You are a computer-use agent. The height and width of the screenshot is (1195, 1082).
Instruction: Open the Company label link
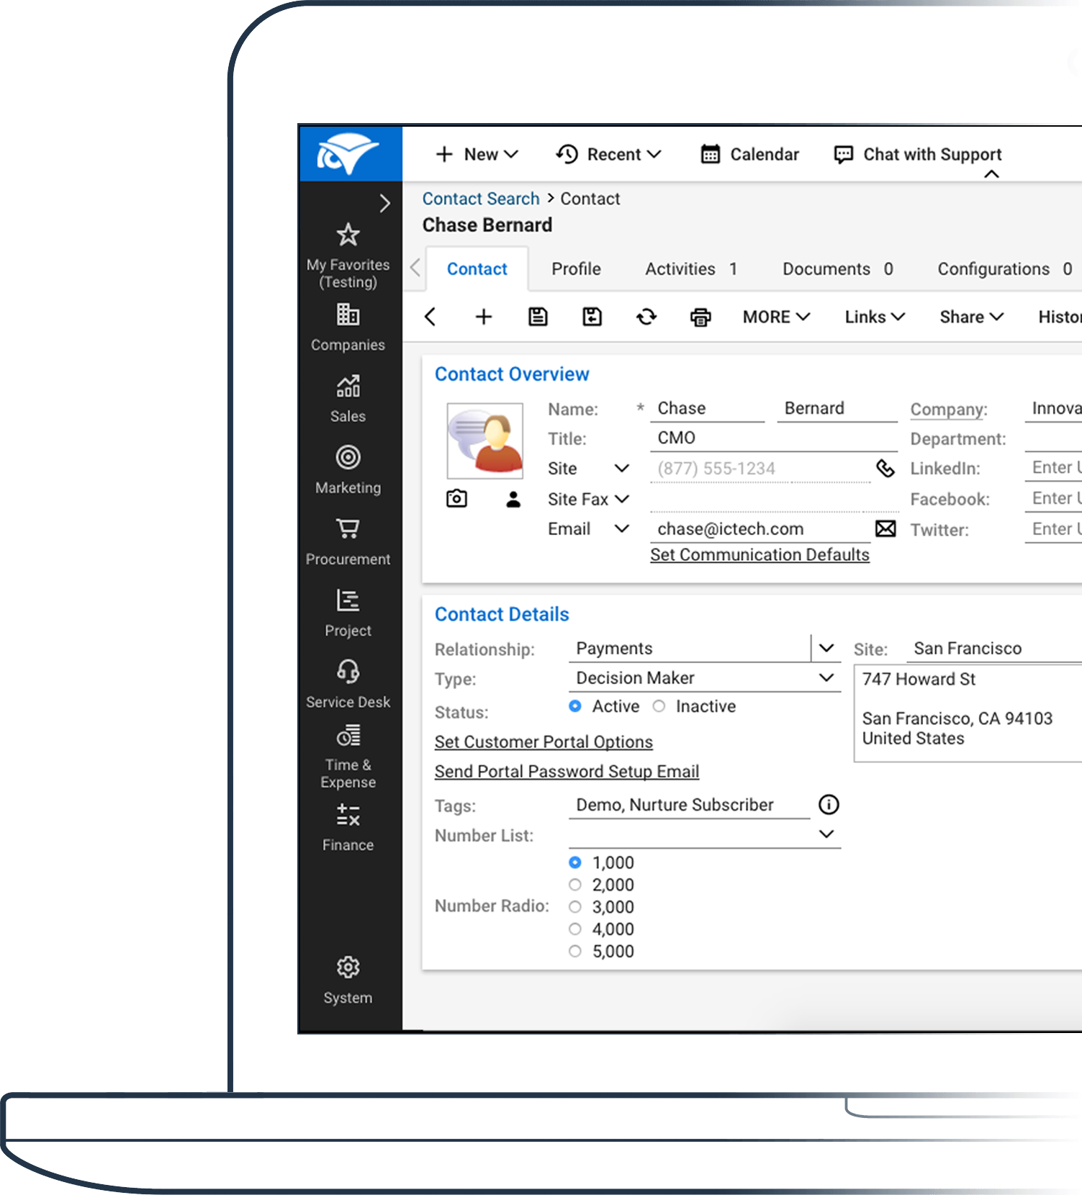[x=948, y=409]
